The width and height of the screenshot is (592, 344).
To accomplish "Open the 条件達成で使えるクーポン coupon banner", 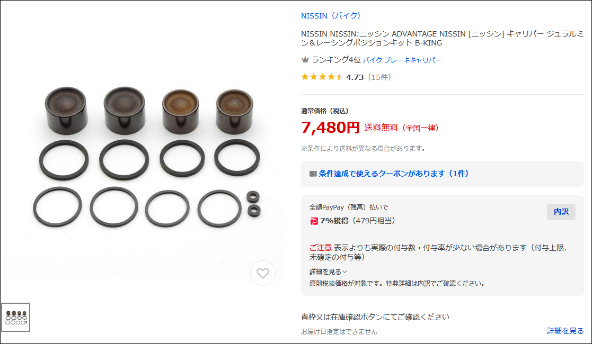I will 442,174.
